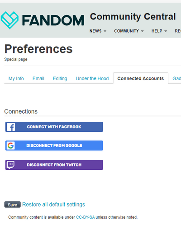
Task: Click the Facebook f icon
Action: click(x=11, y=127)
